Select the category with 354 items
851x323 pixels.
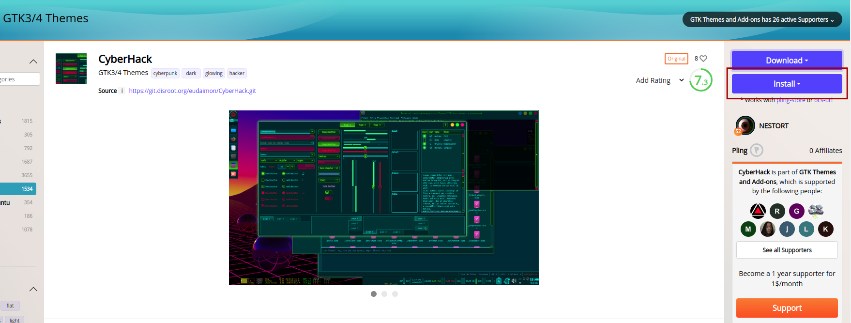[18, 202]
